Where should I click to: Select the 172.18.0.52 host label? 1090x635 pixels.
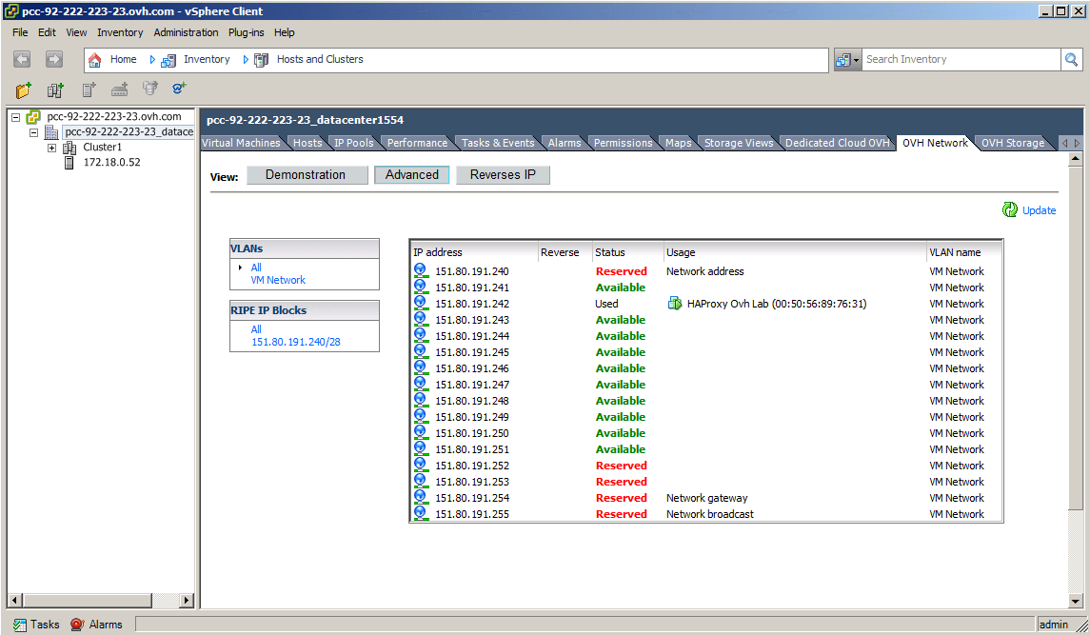[x=112, y=162]
